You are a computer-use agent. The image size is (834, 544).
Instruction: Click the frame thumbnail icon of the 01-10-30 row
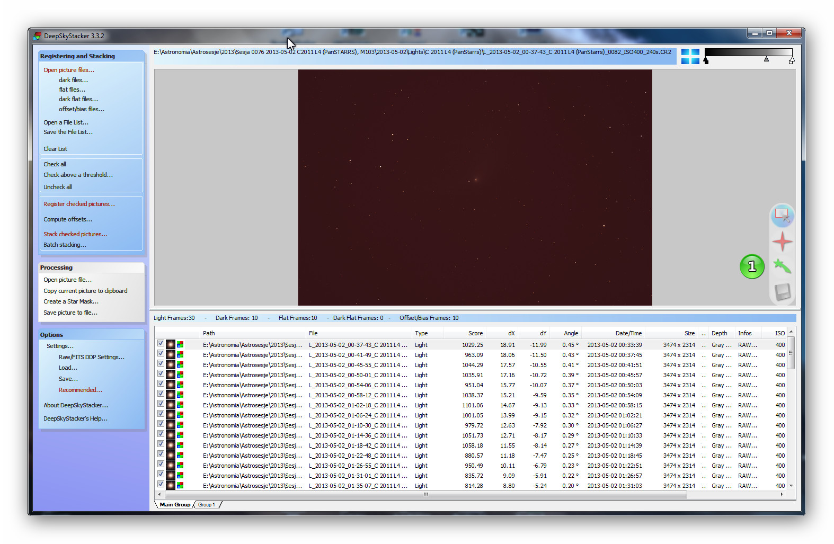(171, 425)
